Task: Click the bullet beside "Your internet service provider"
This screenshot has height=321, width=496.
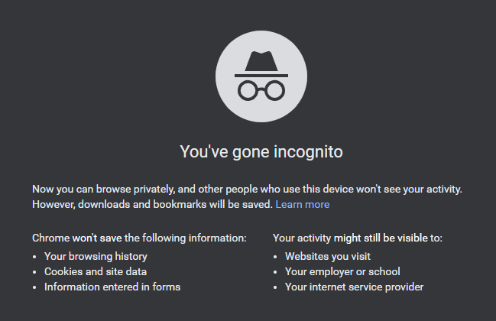Action: 276,287
